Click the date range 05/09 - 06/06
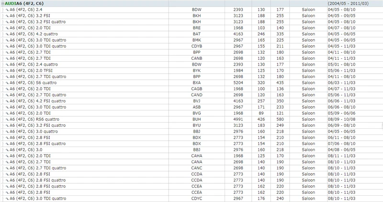The image size is (383, 202). coord(341,113)
